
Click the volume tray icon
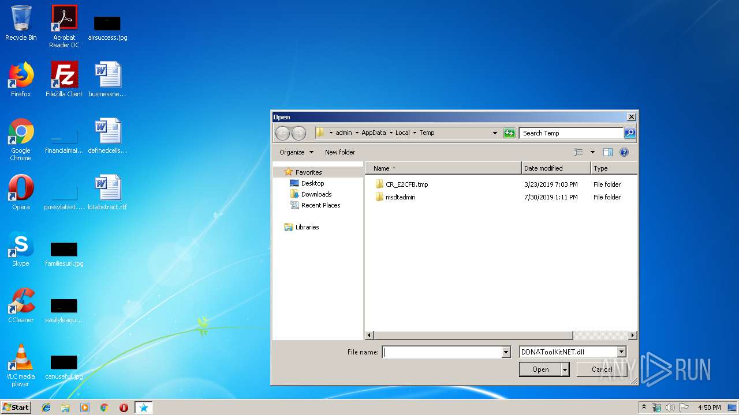(670, 408)
